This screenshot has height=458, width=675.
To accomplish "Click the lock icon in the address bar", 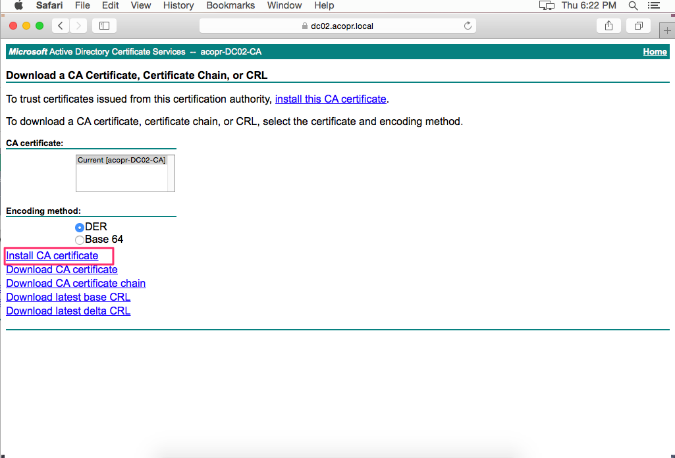I will point(305,26).
